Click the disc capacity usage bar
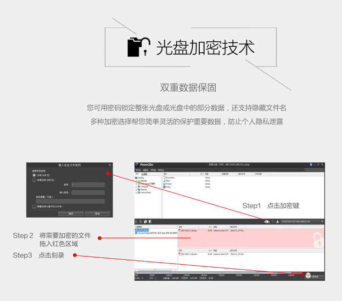The width and height of the screenshot is (342, 301). point(219,273)
